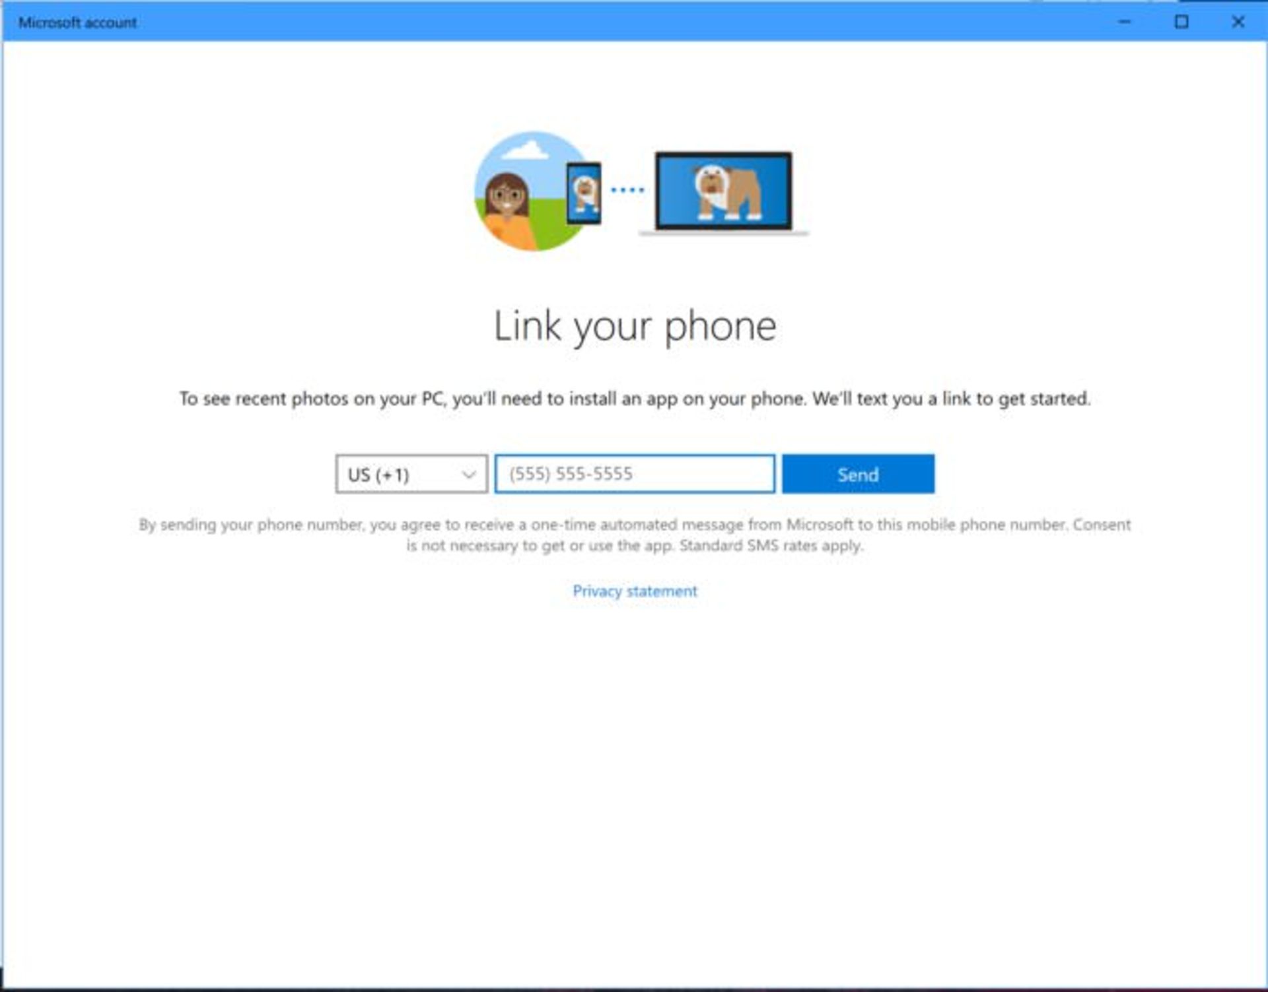Click the Link your phone heading
This screenshot has height=992, width=1268.
coord(635,326)
